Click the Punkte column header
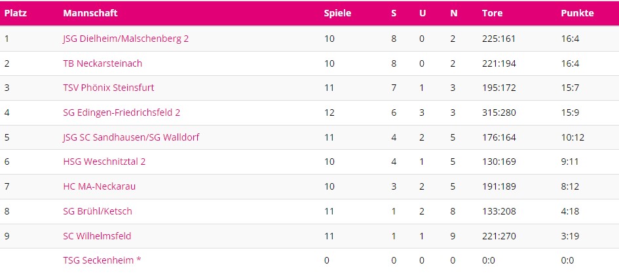Viewport: 619px width, 274px height. 577,13
